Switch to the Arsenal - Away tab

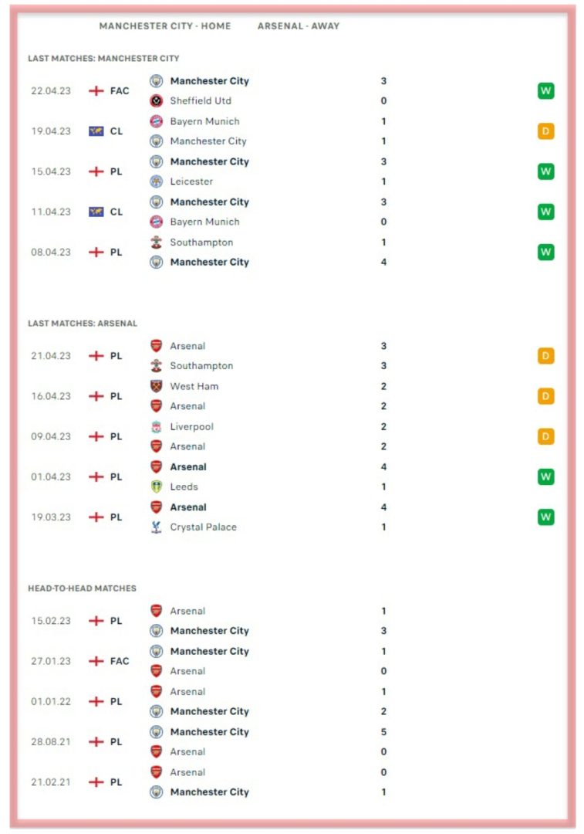click(298, 26)
